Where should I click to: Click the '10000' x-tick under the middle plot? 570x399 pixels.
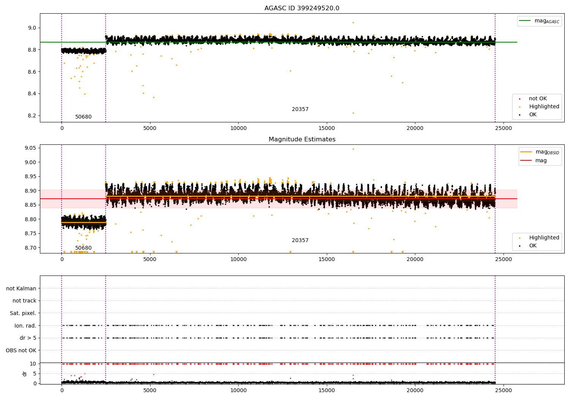[x=238, y=259]
